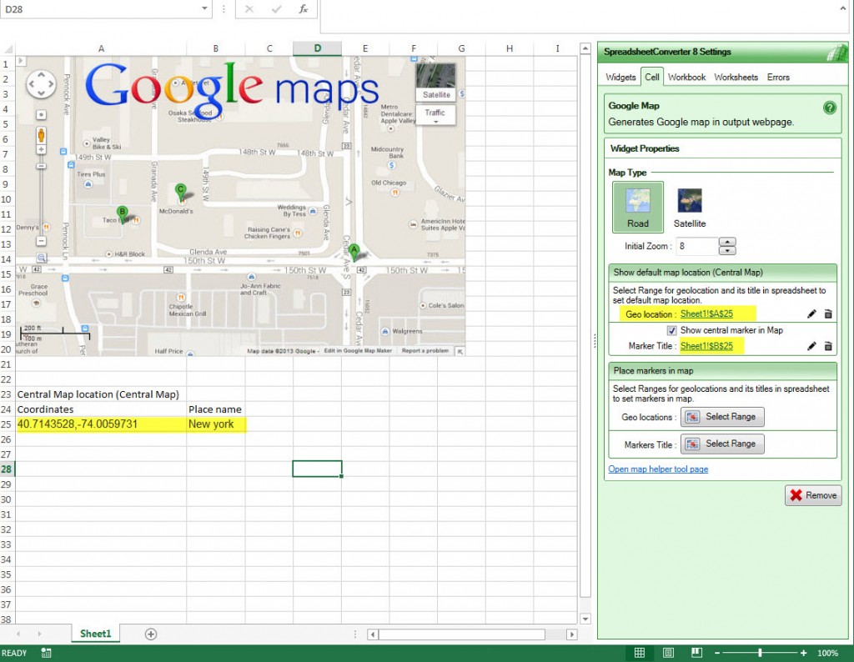Screen dimensions: 854x662
Task: Select the Road map type
Action: pyautogui.click(x=637, y=207)
